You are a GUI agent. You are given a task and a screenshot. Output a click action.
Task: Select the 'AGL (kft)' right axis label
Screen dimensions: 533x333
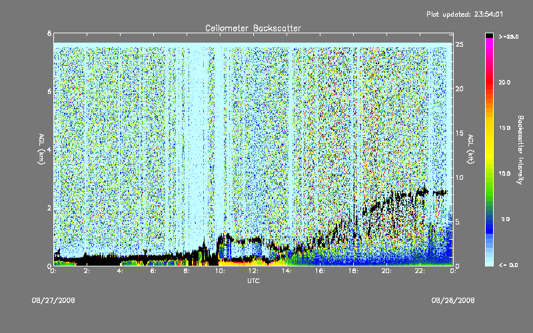point(470,149)
